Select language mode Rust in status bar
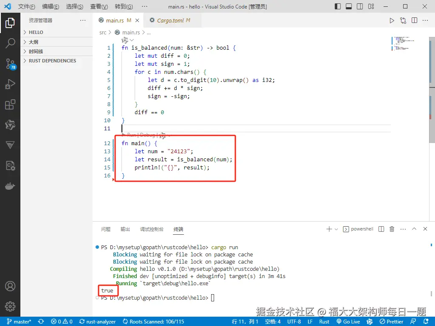435x326 pixels. tap(324, 322)
